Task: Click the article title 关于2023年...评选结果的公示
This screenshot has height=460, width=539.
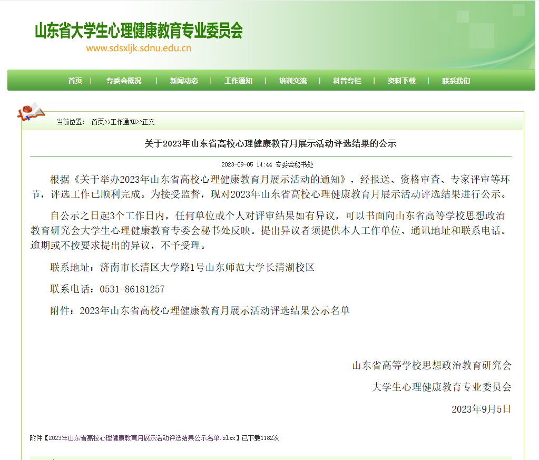Action: point(270,144)
